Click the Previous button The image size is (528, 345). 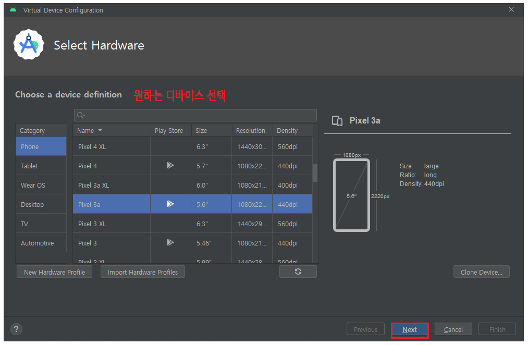366,329
